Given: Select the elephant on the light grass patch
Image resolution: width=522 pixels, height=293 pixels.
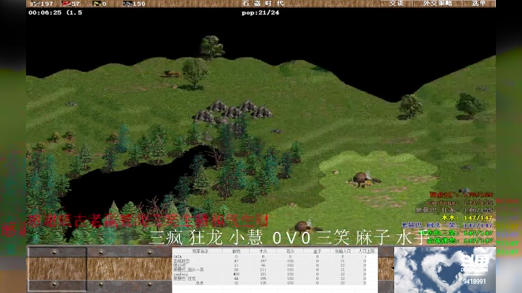Looking at the screenshot, I should pyautogui.click(x=363, y=179).
